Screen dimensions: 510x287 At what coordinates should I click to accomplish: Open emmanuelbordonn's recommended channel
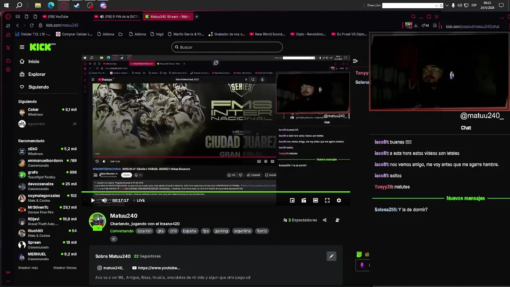point(47,163)
